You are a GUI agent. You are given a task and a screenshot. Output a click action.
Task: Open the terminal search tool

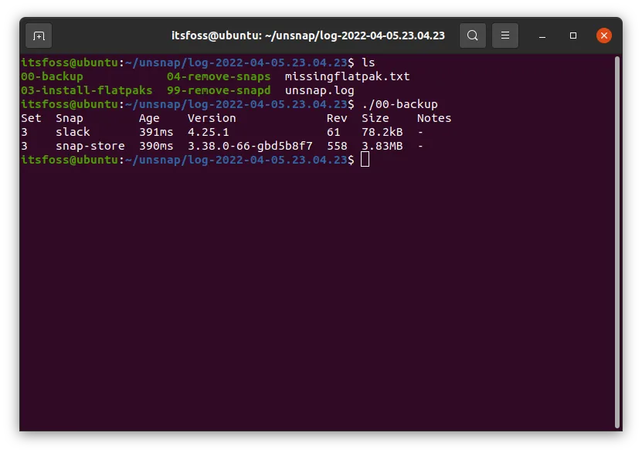473,35
